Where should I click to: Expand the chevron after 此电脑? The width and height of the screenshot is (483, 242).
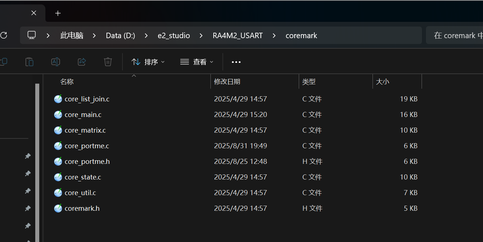94,36
